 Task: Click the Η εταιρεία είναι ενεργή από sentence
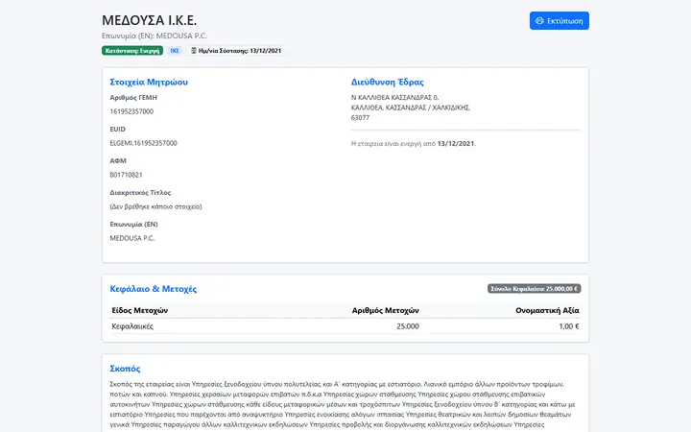coord(414,144)
